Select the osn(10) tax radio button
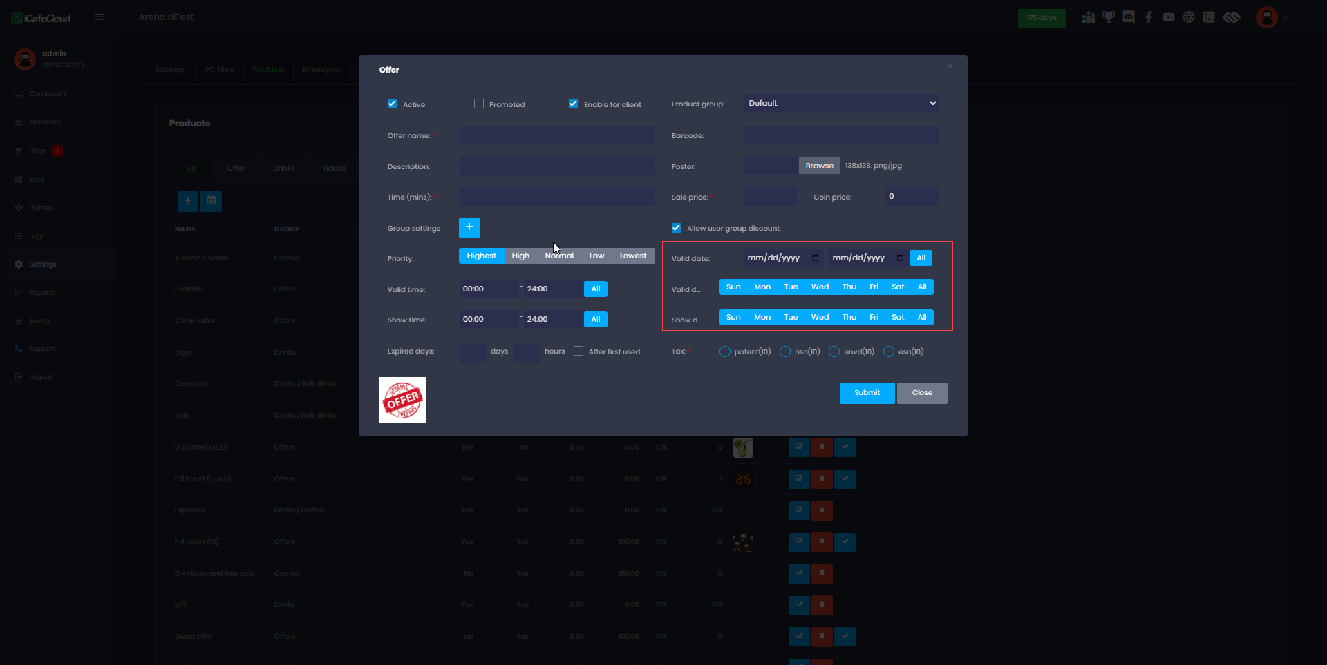The image size is (1327, 665). [x=785, y=351]
